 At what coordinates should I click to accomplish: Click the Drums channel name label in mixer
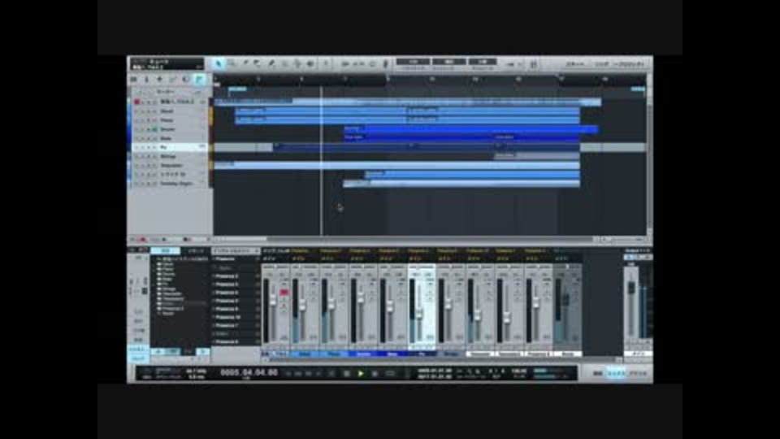tap(364, 354)
